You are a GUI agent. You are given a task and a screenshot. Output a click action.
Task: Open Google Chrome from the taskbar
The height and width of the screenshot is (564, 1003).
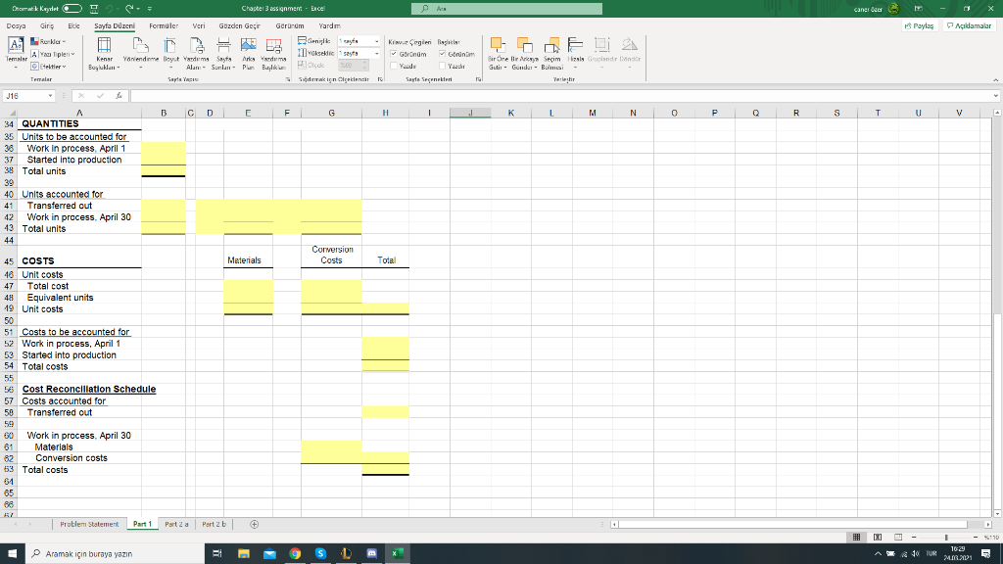pos(295,553)
